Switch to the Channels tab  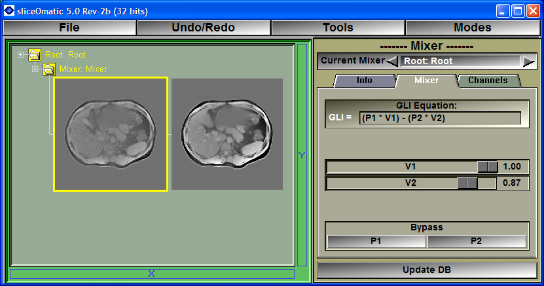pyautogui.click(x=488, y=80)
